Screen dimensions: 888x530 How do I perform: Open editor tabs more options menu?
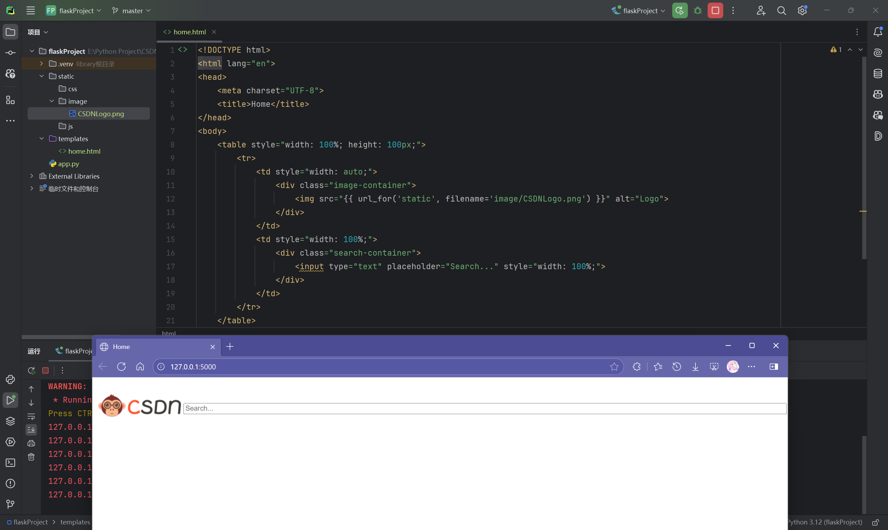(857, 32)
